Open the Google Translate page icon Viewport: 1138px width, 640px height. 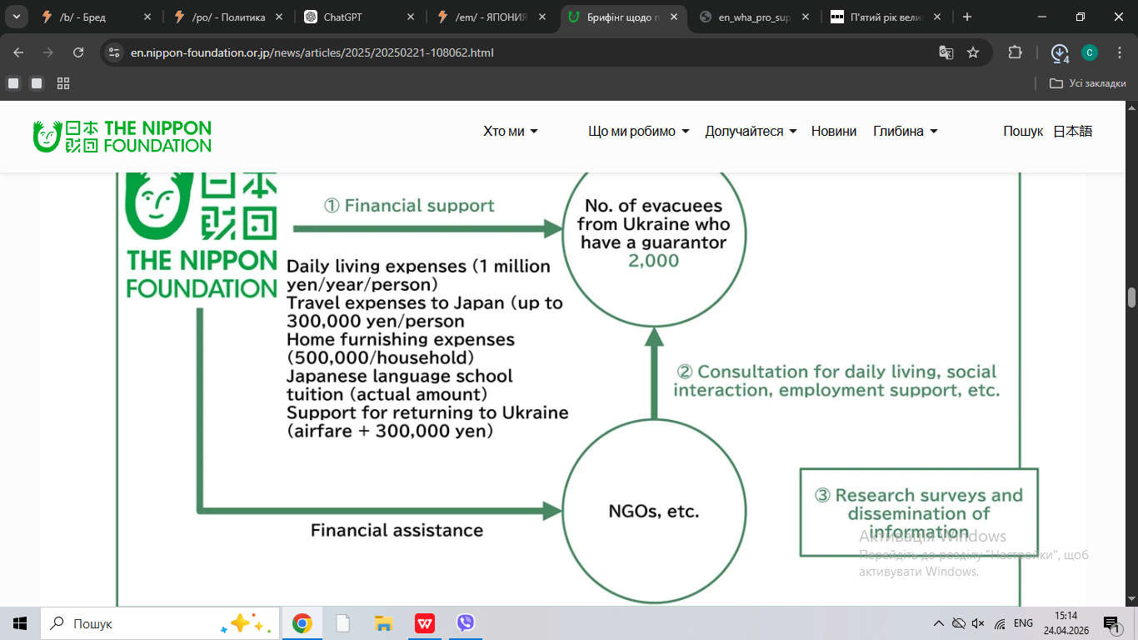coord(946,52)
